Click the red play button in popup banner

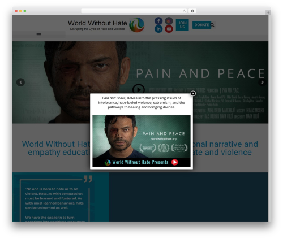pyautogui.click(x=175, y=162)
